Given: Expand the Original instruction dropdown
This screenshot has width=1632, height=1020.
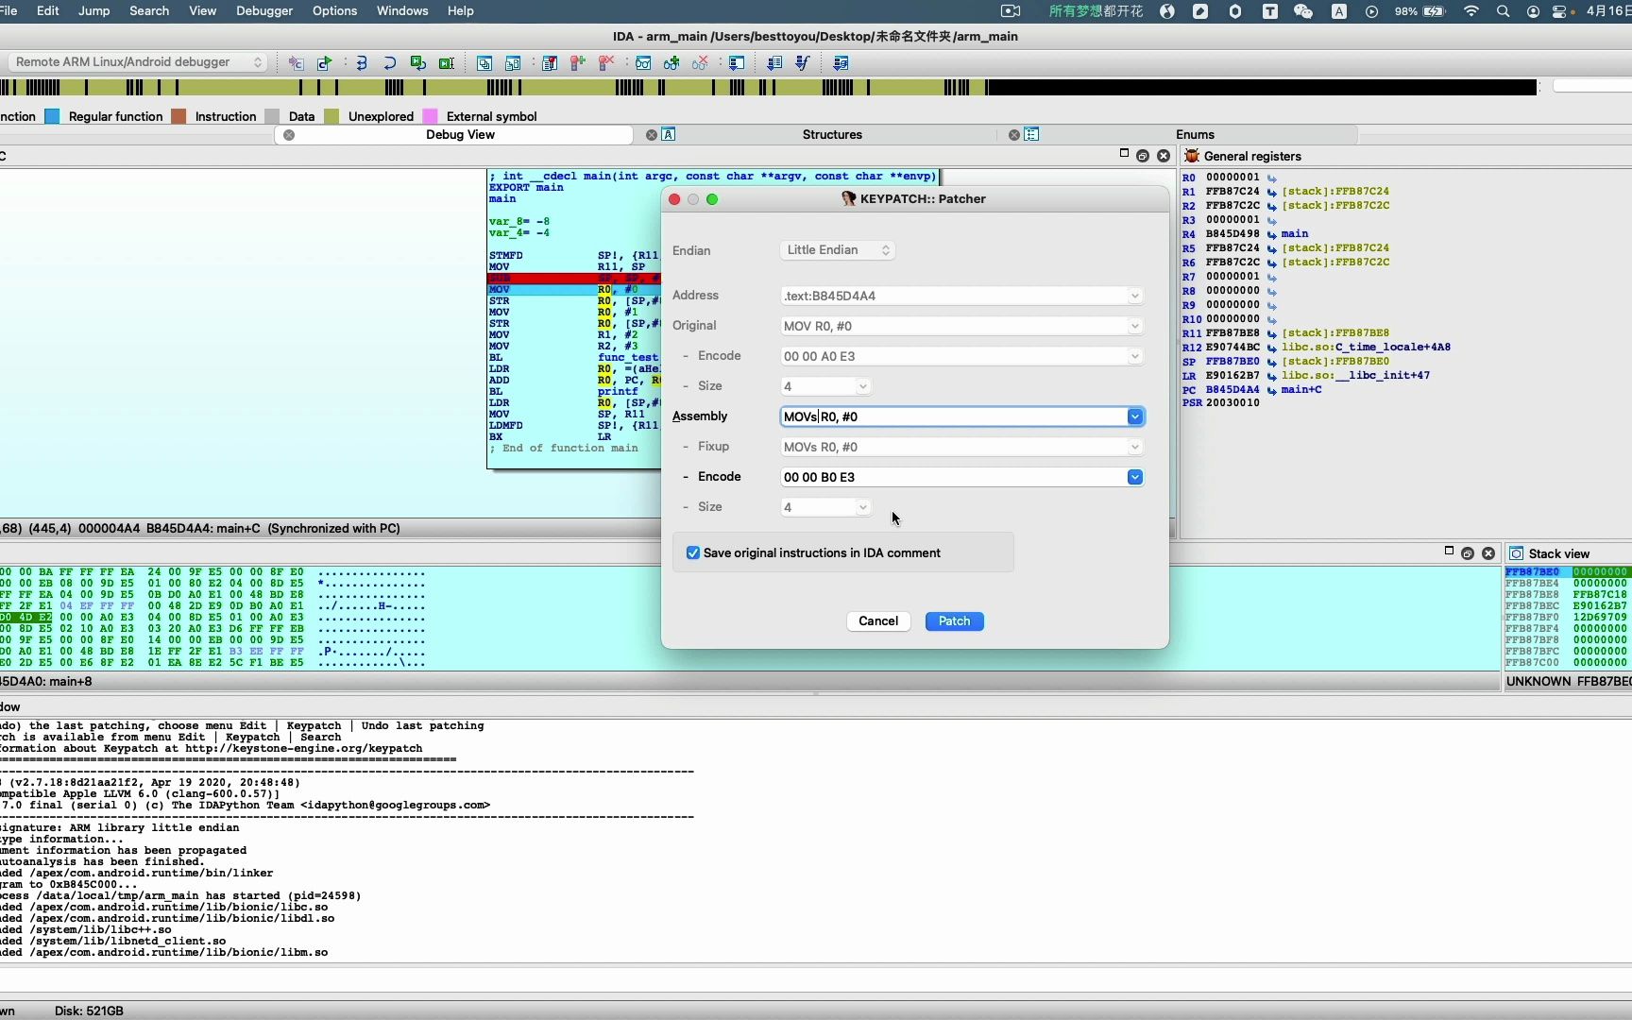Looking at the screenshot, I should coord(1134,326).
